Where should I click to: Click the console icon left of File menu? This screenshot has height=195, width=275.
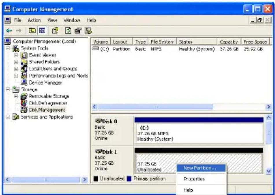click(8, 20)
